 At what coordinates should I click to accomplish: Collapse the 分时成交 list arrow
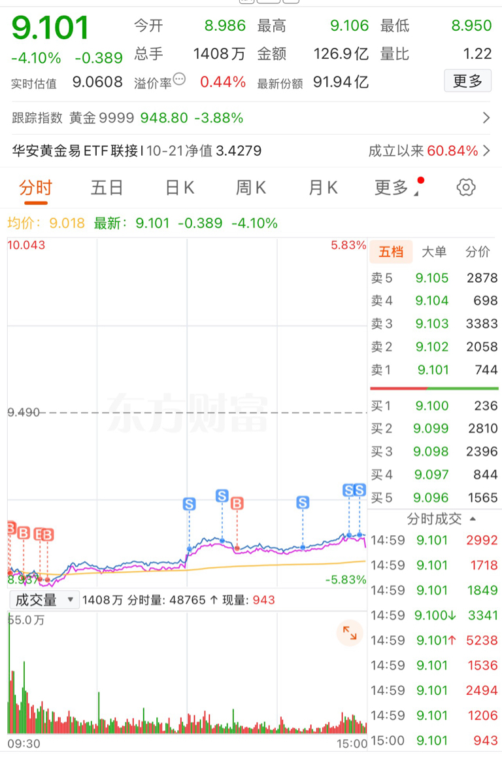[473, 519]
